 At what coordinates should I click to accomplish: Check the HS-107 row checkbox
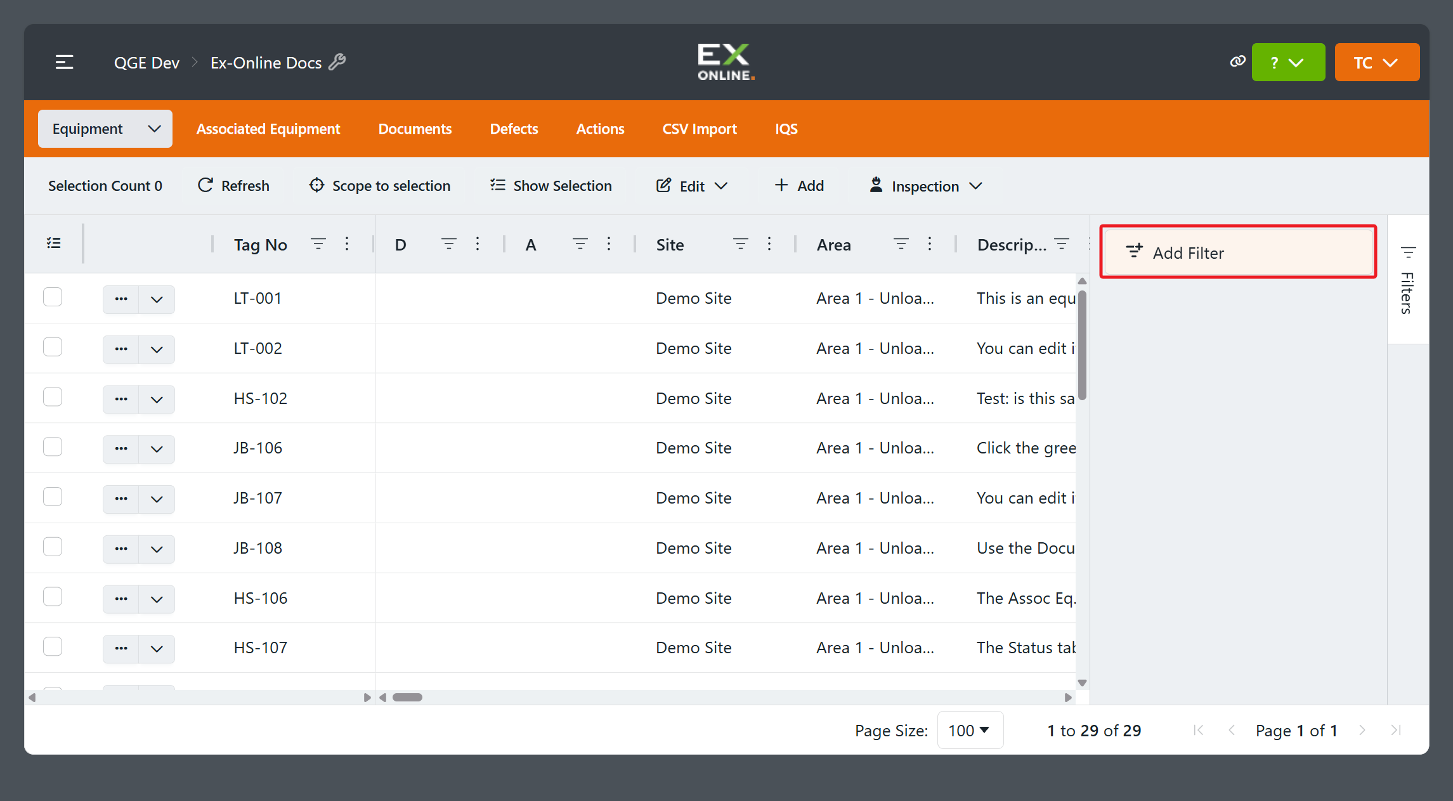point(53,647)
